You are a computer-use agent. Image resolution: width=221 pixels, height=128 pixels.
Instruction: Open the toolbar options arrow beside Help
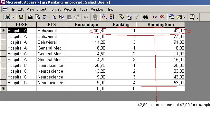(197, 18)
